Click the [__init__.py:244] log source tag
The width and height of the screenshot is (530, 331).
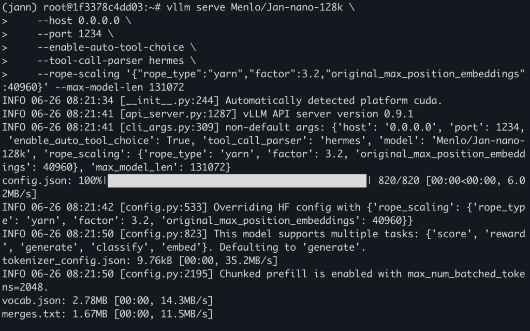point(169,100)
